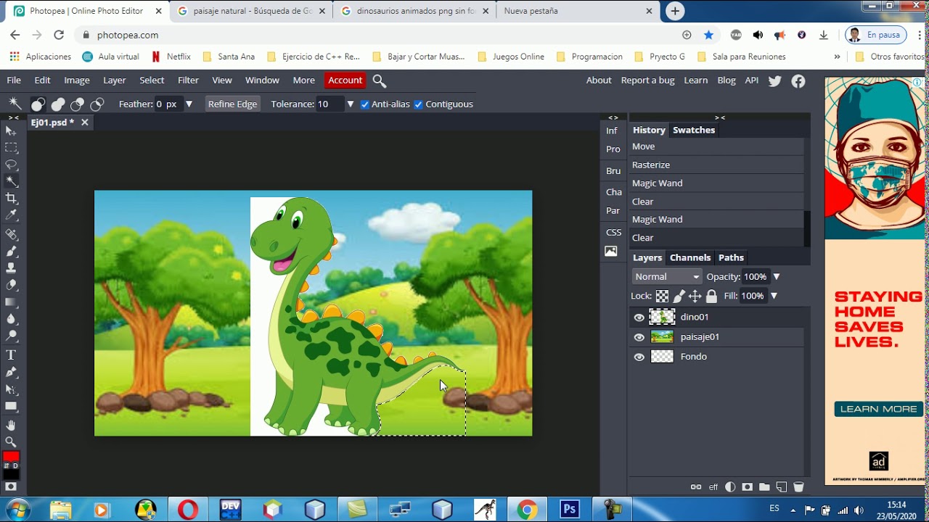This screenshot has width=929, height=522.
Task: Open the Fill slider dropdown arrow
Action: pyautogui.click(x=774, y=296)
